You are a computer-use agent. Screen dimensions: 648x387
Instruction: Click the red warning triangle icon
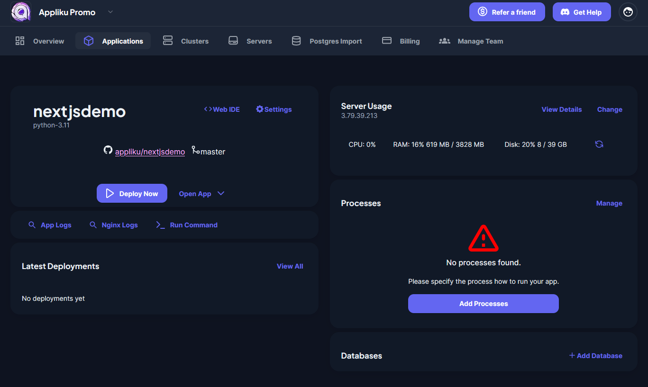coord(483,238)
